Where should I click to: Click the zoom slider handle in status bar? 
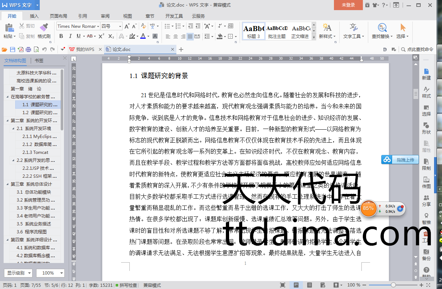click(393, 285)
